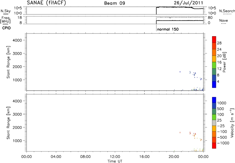The width and height of the screenshot is (235, 163).
Task: Click the "12:00" time tick label
Action: click(x=115, y=157)
